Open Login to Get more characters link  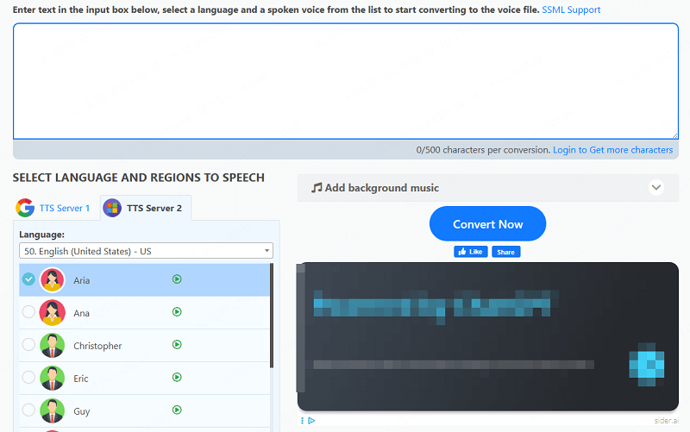[x=612, y=150]
